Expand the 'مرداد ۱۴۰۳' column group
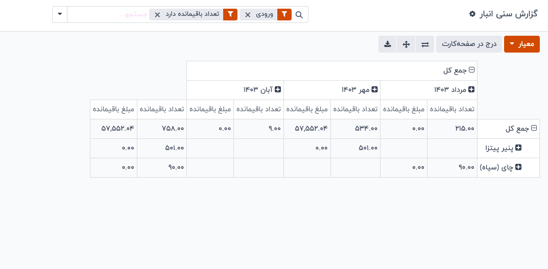Screen dimensions: 548x269 coord(471,90)
